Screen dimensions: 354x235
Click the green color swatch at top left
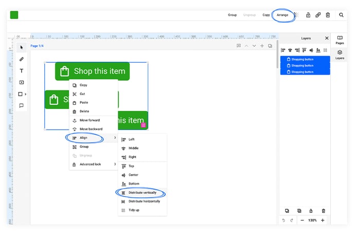click(14, 15)
